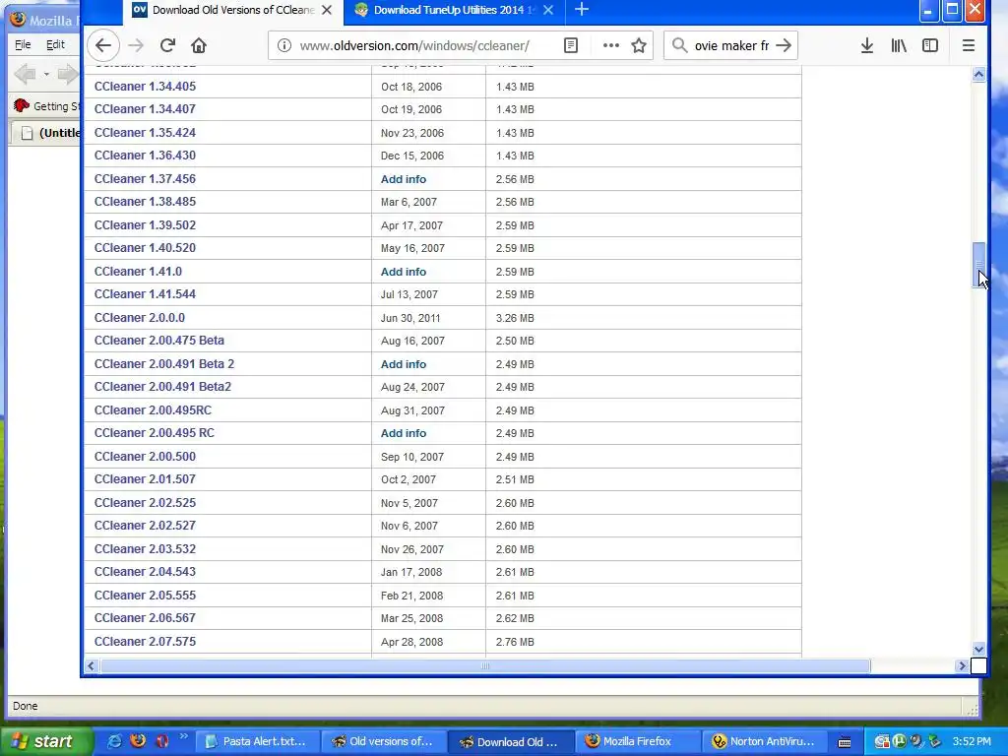Show site information icon in address bar
The width and height of the screenshot is (1008, 756).
tap(284, 45)
